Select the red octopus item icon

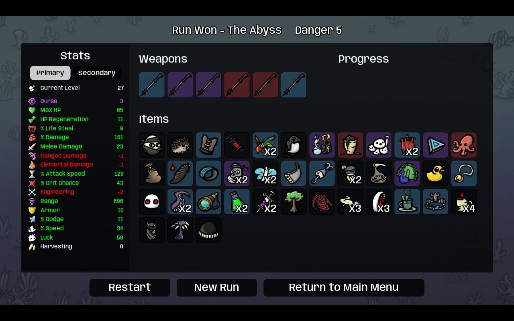pyautogui.click(x=464, y=145)
